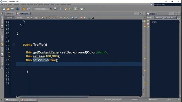
Task: Click the Next Bookmark icon
Action: coord(65,18)
